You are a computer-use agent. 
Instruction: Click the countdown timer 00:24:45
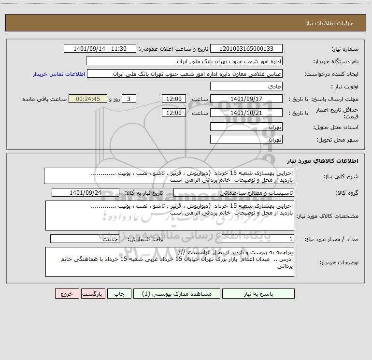pos(88,99)
